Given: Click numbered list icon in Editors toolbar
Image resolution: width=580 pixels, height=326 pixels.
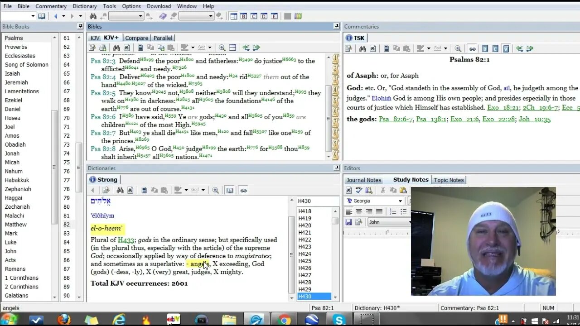Looking at the screenshot, I should [x=393, y=211].
